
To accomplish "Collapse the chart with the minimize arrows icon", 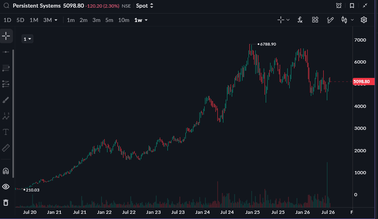I will click(365, 6).
